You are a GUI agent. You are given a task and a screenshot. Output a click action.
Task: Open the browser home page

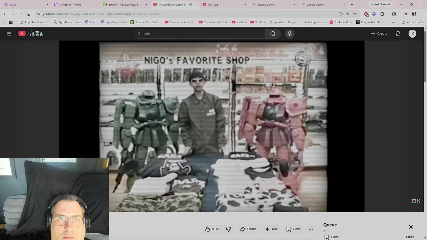[29, 14]
